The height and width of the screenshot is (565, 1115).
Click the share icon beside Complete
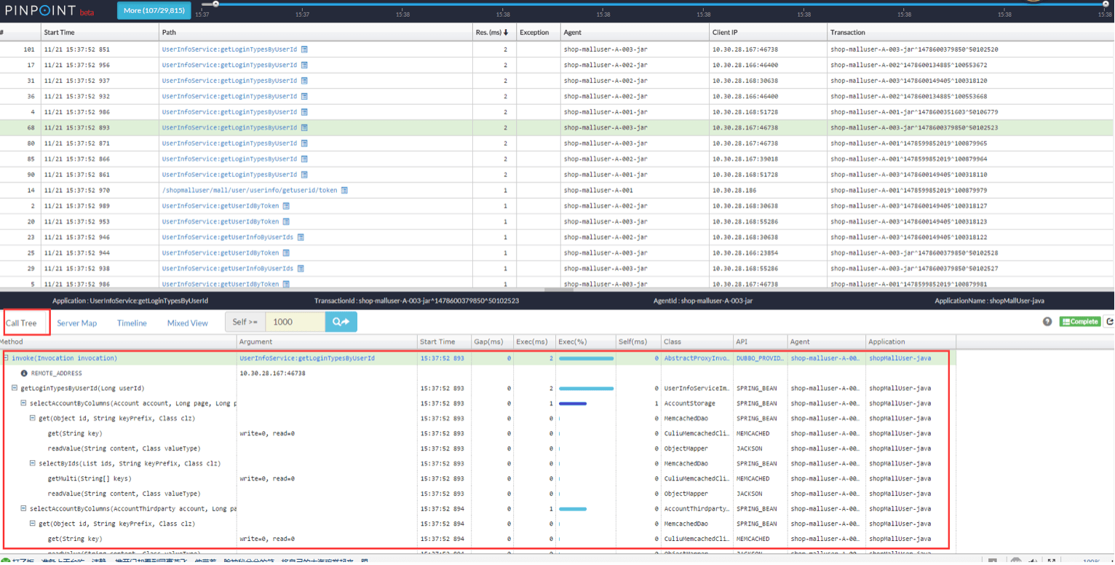click(x=1109, y=322)
